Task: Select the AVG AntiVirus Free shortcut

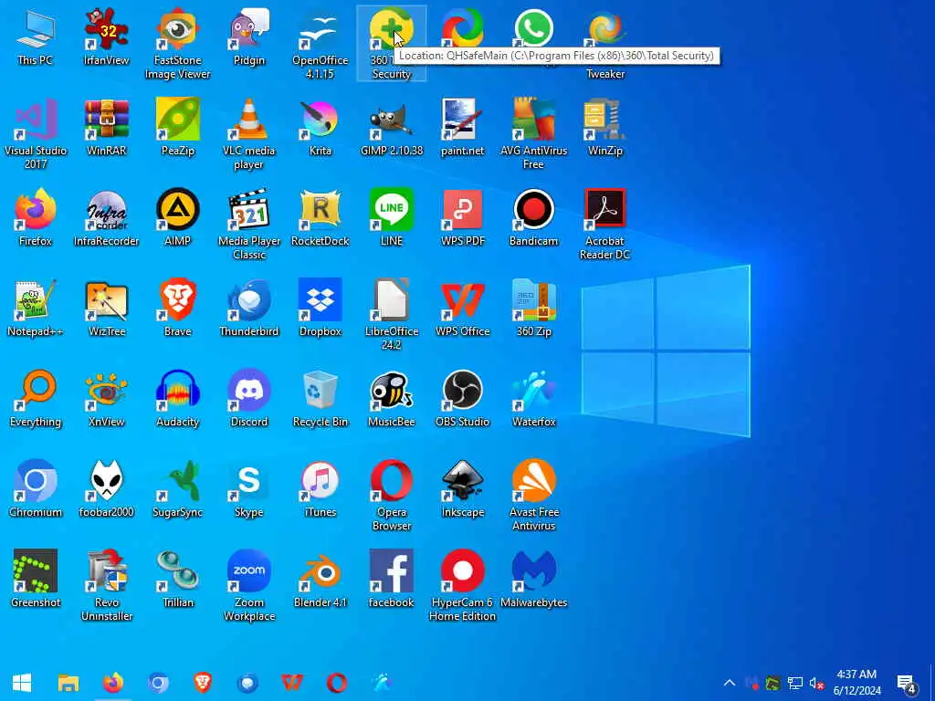Action: pos(533,134)
